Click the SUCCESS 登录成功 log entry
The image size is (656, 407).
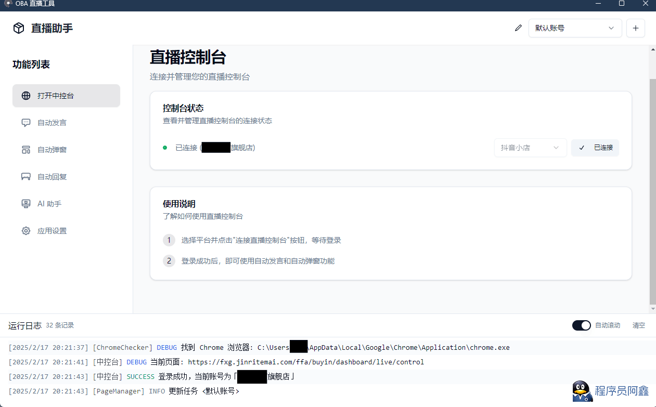[x=152, y=376]
